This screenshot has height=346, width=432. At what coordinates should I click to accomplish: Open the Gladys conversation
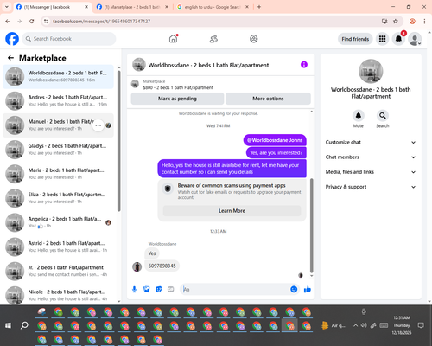(x=58, y=150)
